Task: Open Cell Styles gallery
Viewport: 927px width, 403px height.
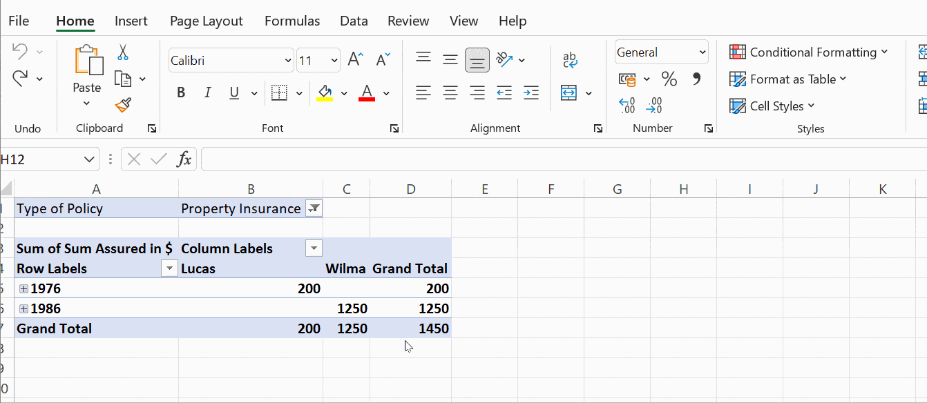Action: (x=772, y=105)
